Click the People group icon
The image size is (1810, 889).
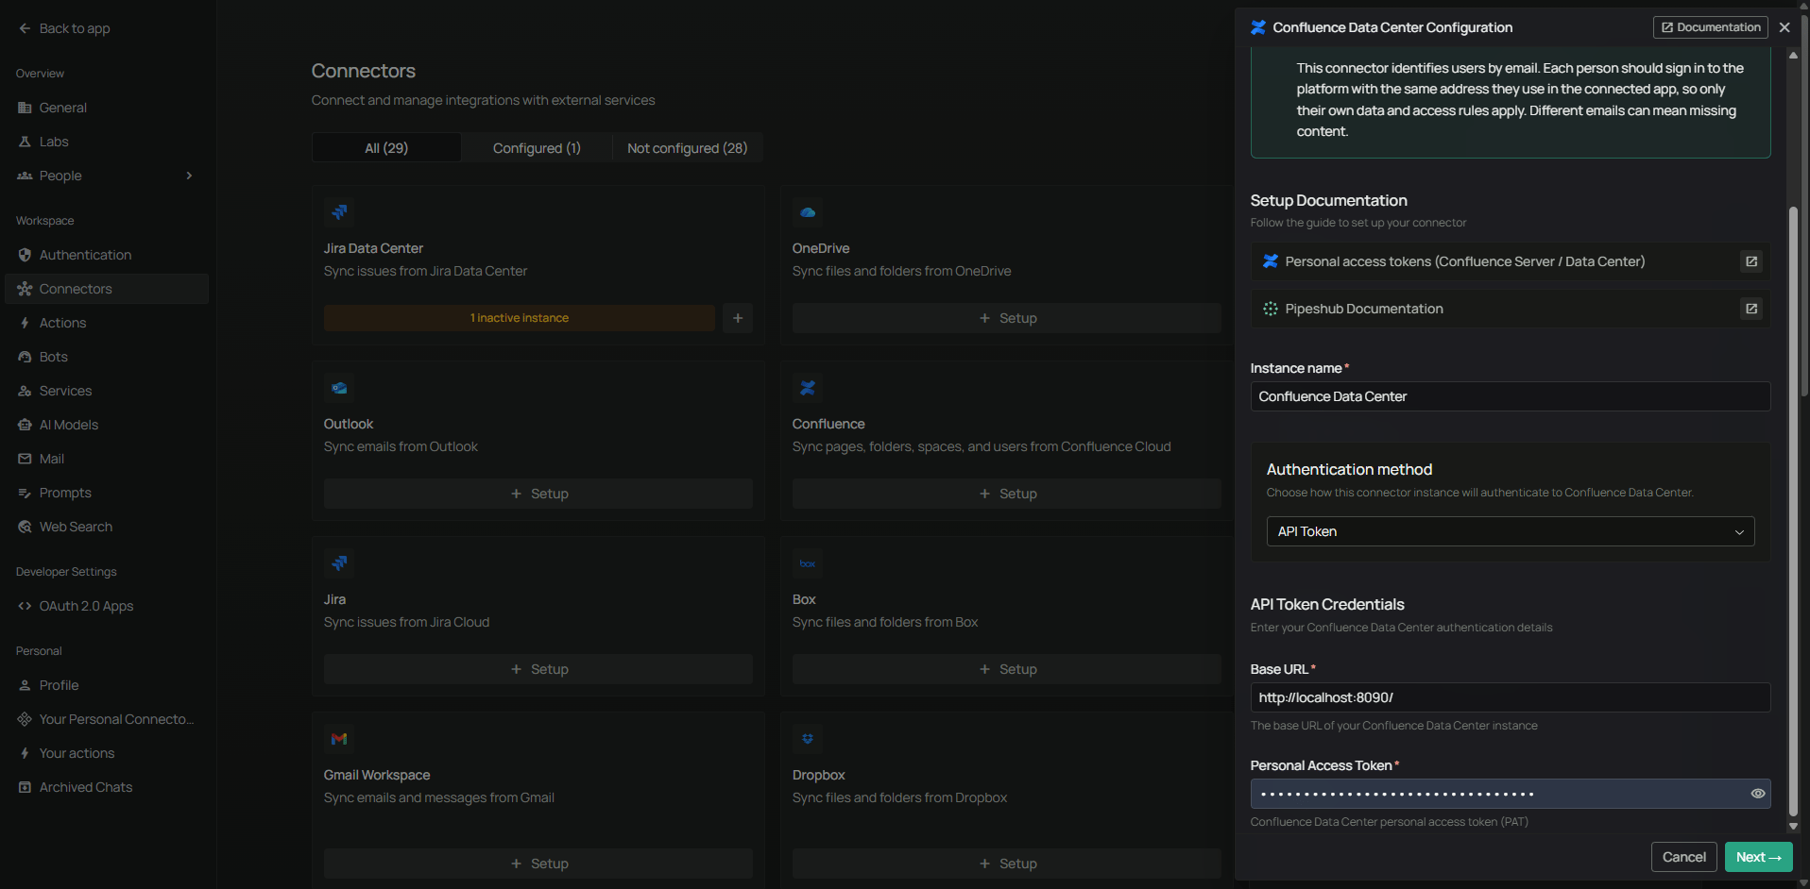click(x=25, y=176)
